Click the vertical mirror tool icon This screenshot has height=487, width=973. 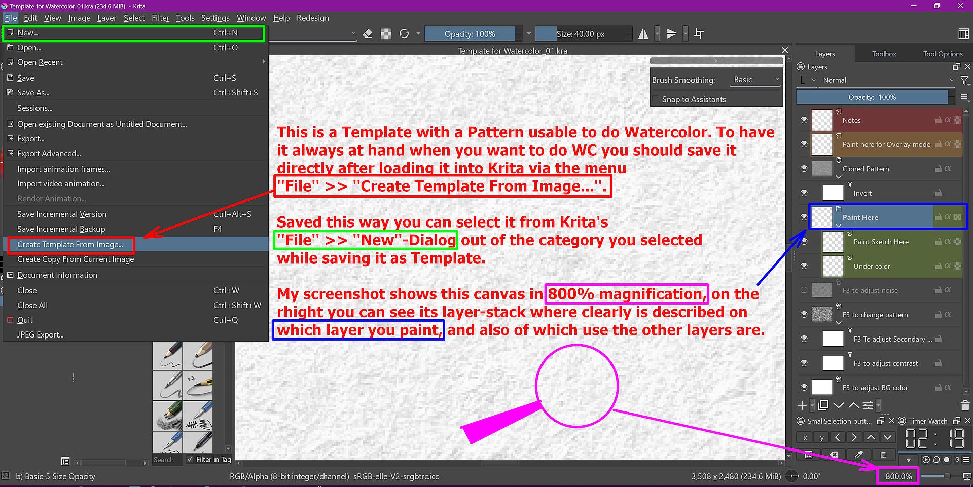click(671, 34)
